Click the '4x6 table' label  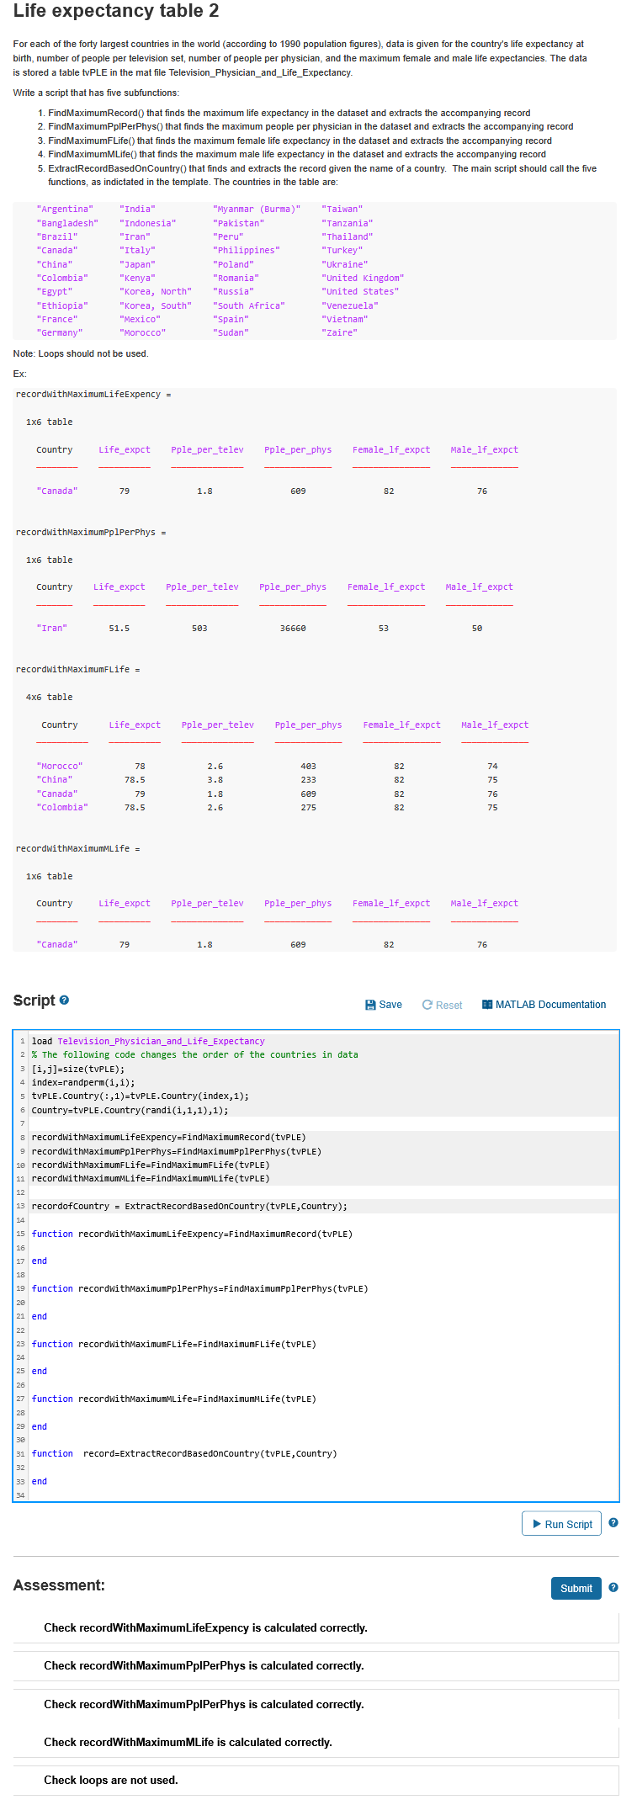tap(49, 697)
